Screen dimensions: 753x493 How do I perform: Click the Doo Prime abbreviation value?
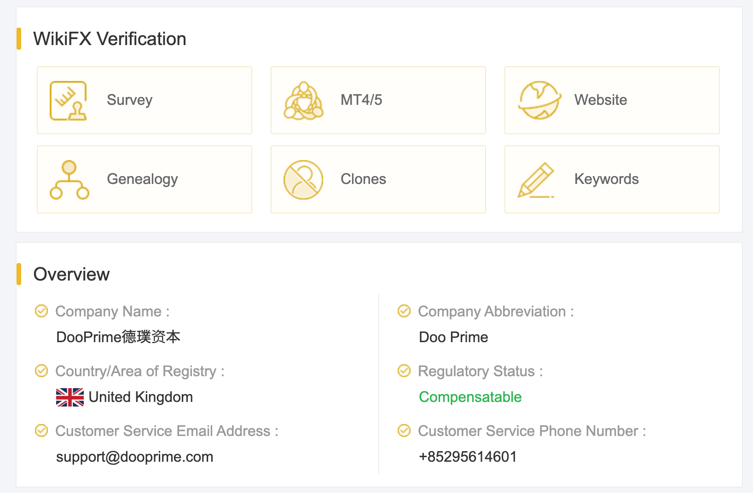(453, 337)
